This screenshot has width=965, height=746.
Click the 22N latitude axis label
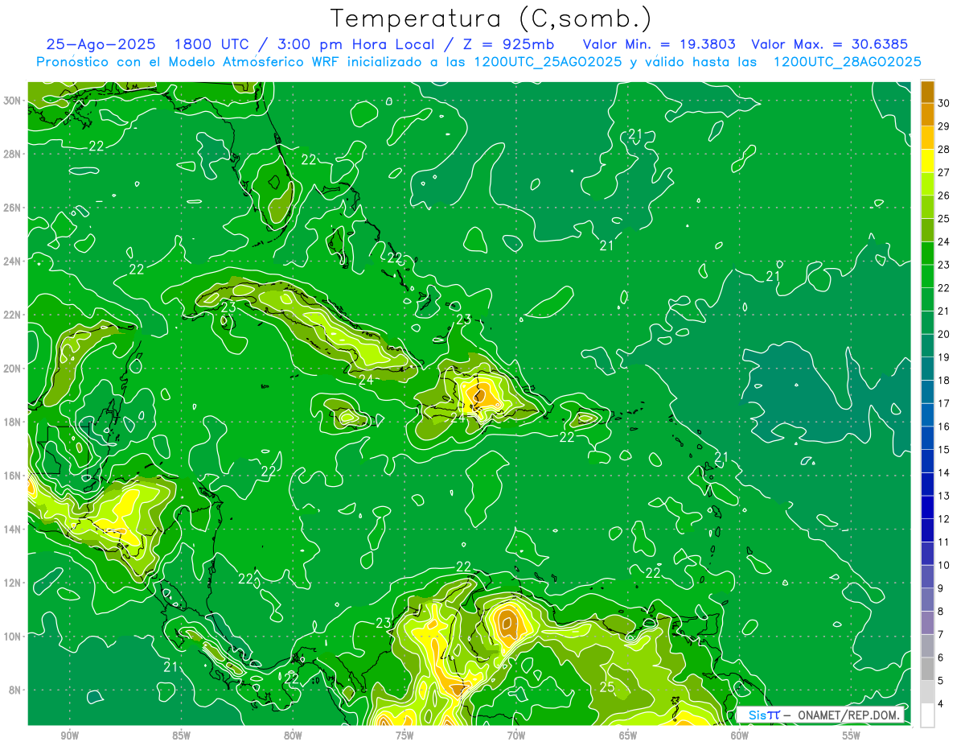point(12,315)
